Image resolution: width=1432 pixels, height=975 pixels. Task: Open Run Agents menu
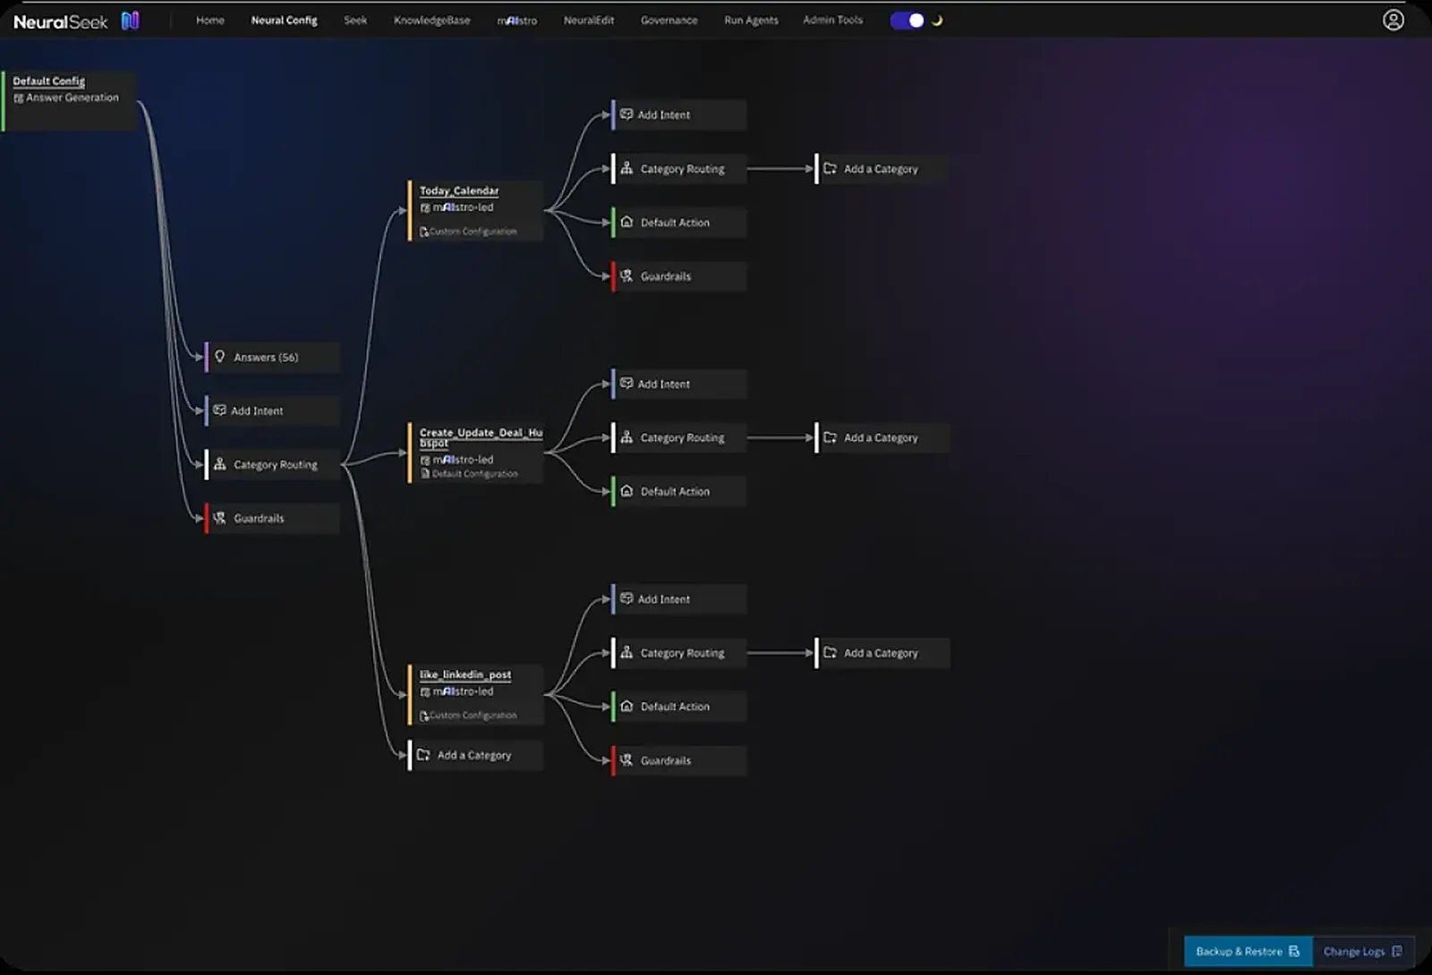pos(751,21)
